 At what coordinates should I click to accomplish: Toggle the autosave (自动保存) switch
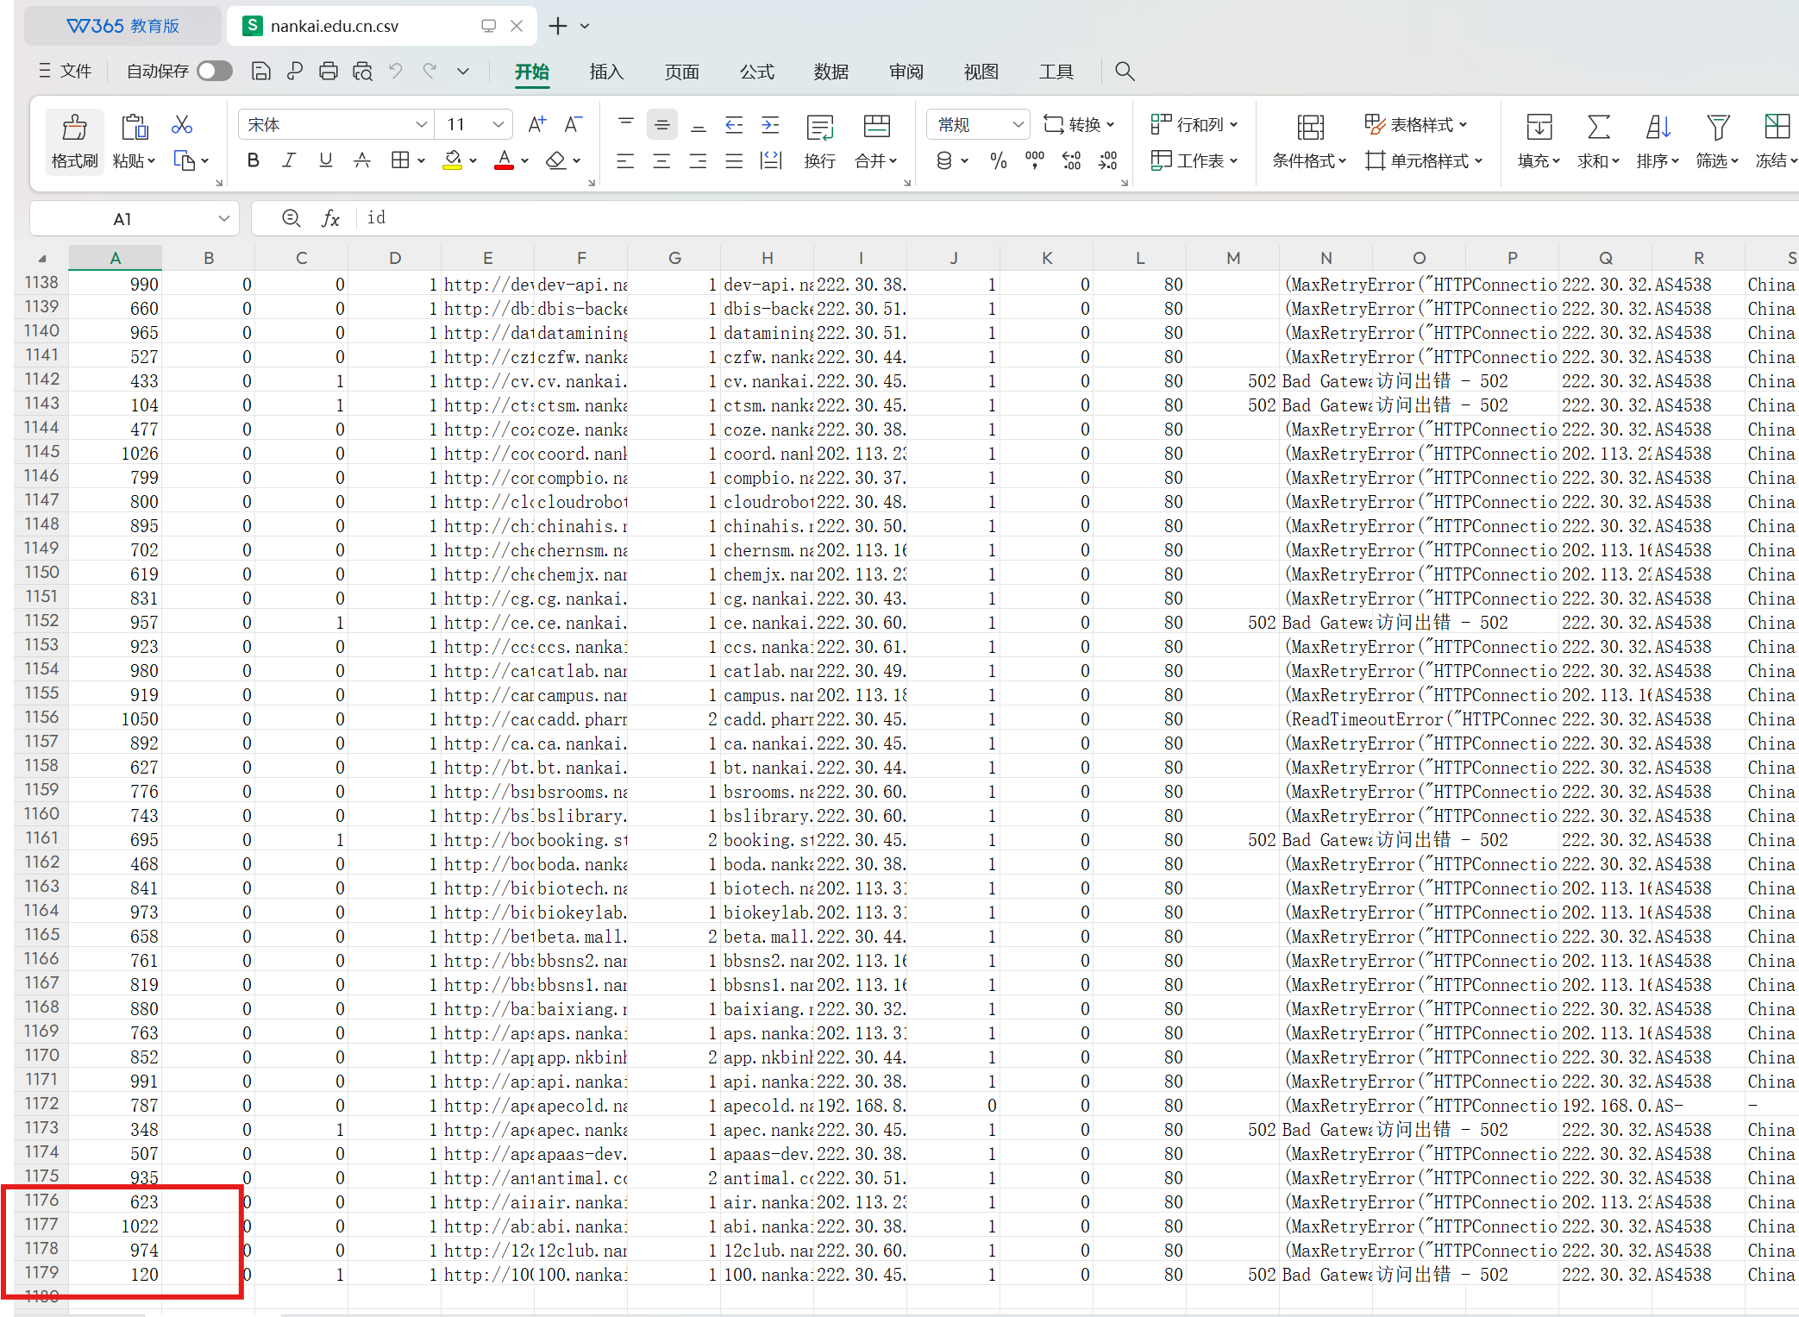(215, 72)
